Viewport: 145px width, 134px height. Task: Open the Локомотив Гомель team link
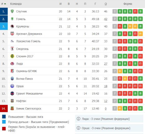pos(28,41)
